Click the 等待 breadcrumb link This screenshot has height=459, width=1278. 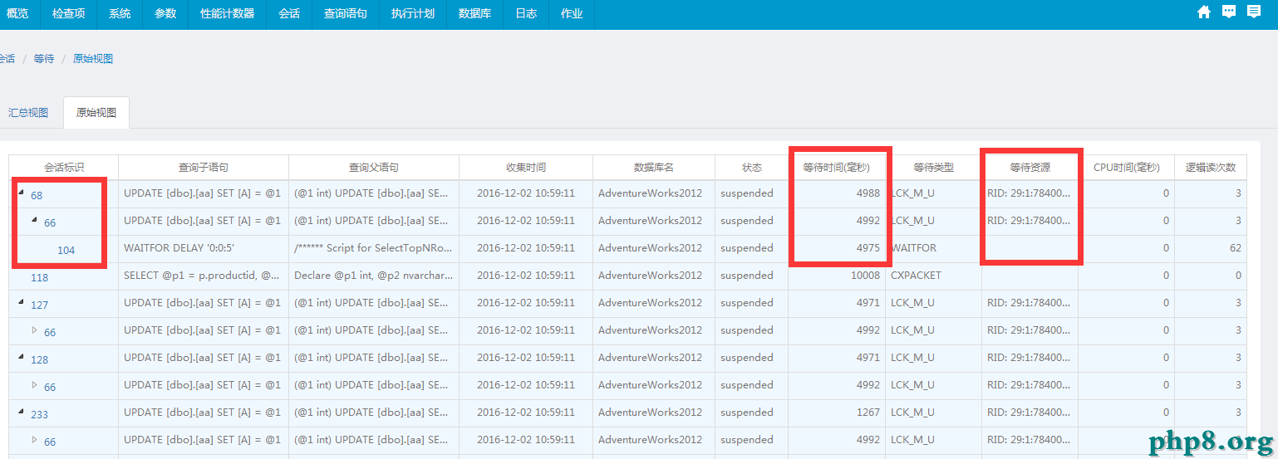pos(44,59)
